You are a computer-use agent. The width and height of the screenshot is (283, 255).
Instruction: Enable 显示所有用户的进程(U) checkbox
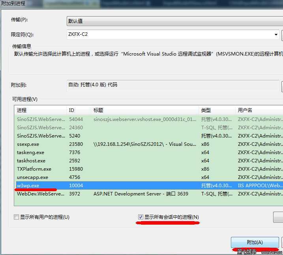coord(17,217)
